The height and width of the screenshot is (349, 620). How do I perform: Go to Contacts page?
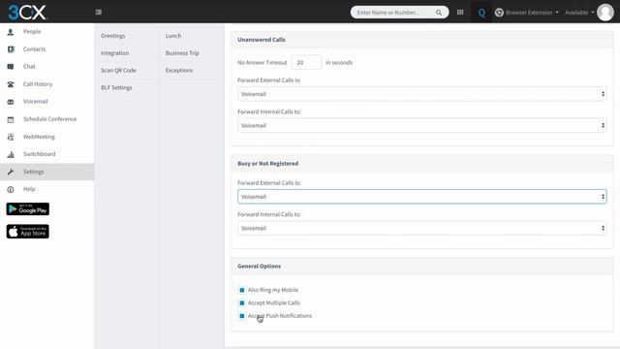tap(35, 49)
